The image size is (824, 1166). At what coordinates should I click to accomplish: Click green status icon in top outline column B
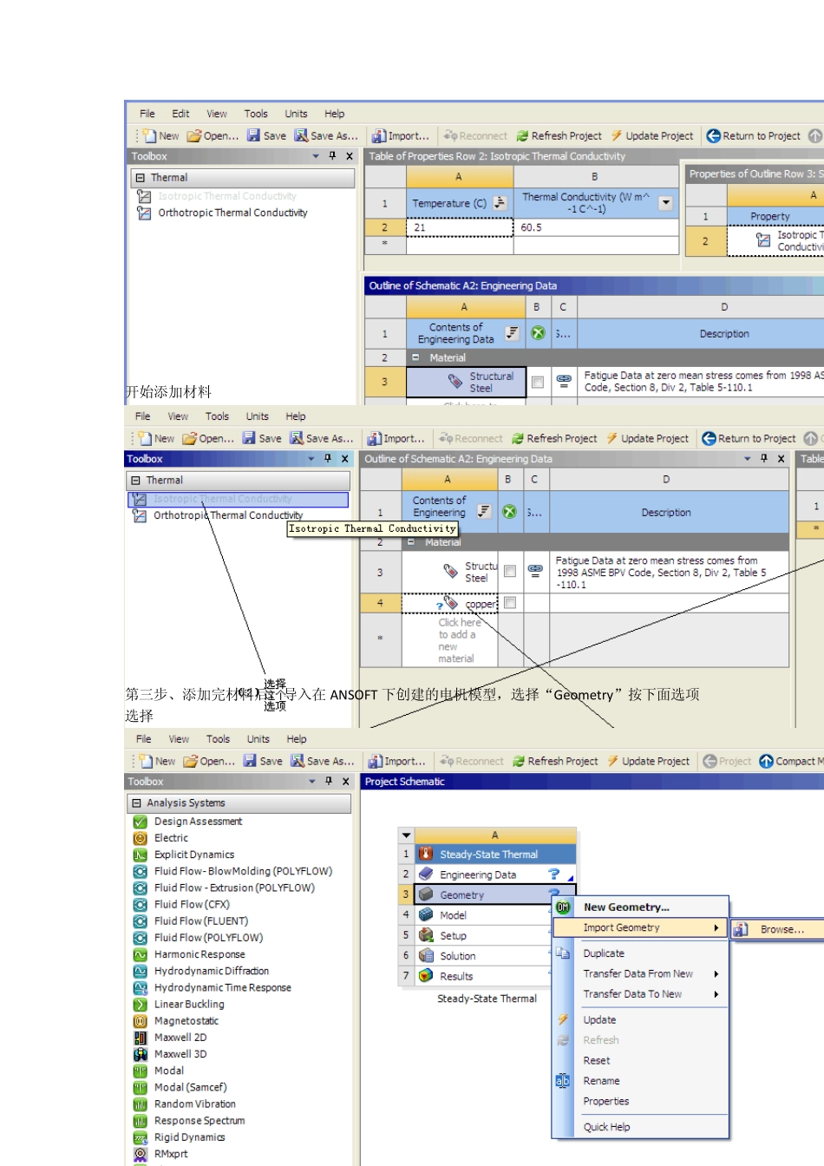click(x=539, y=333)
